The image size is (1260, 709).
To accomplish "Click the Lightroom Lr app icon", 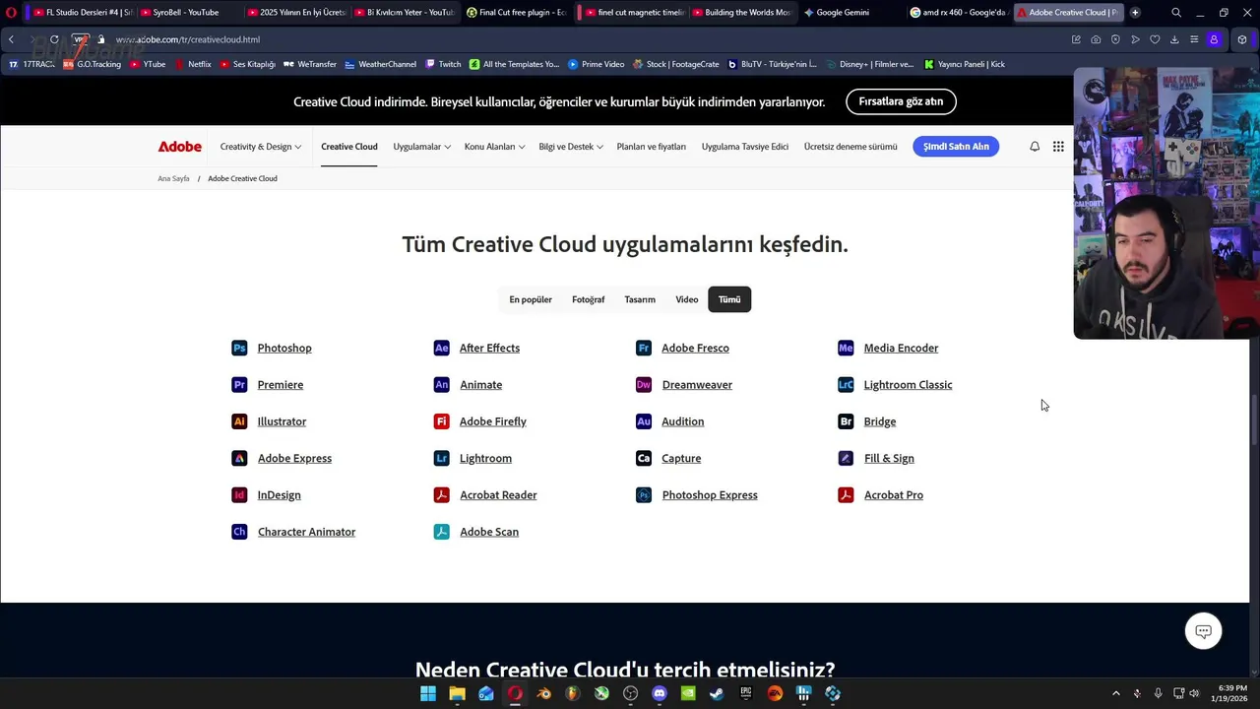I will [442, 458].
